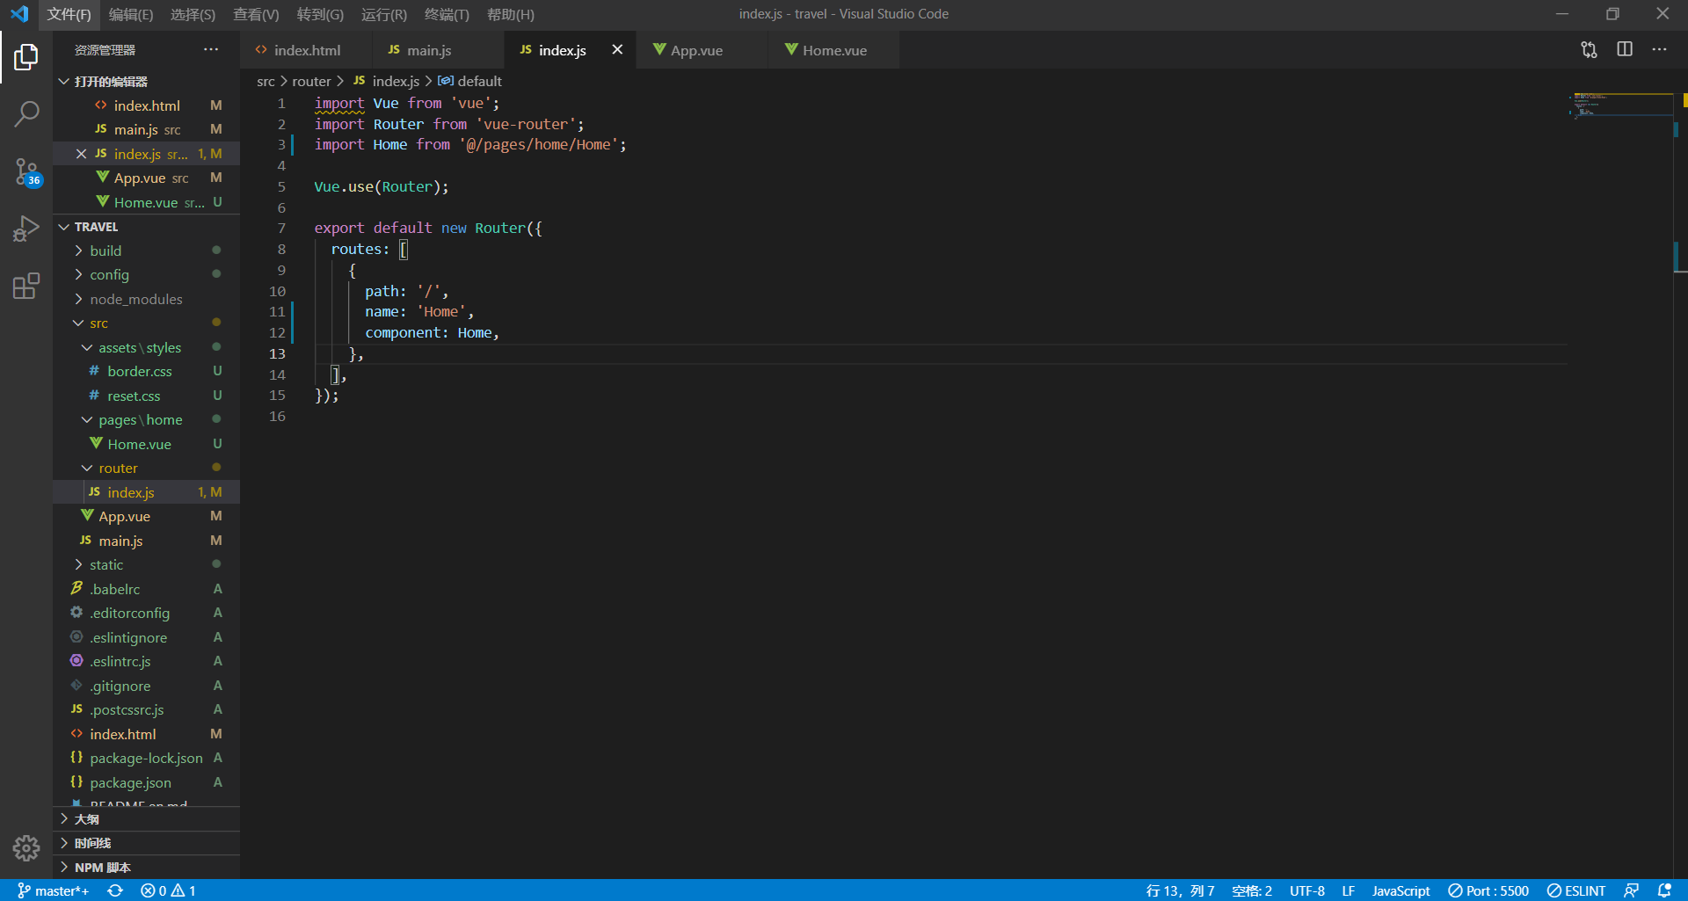Open reset.css in file tree
1688x901 pixels.
click(x=146, y=396)
